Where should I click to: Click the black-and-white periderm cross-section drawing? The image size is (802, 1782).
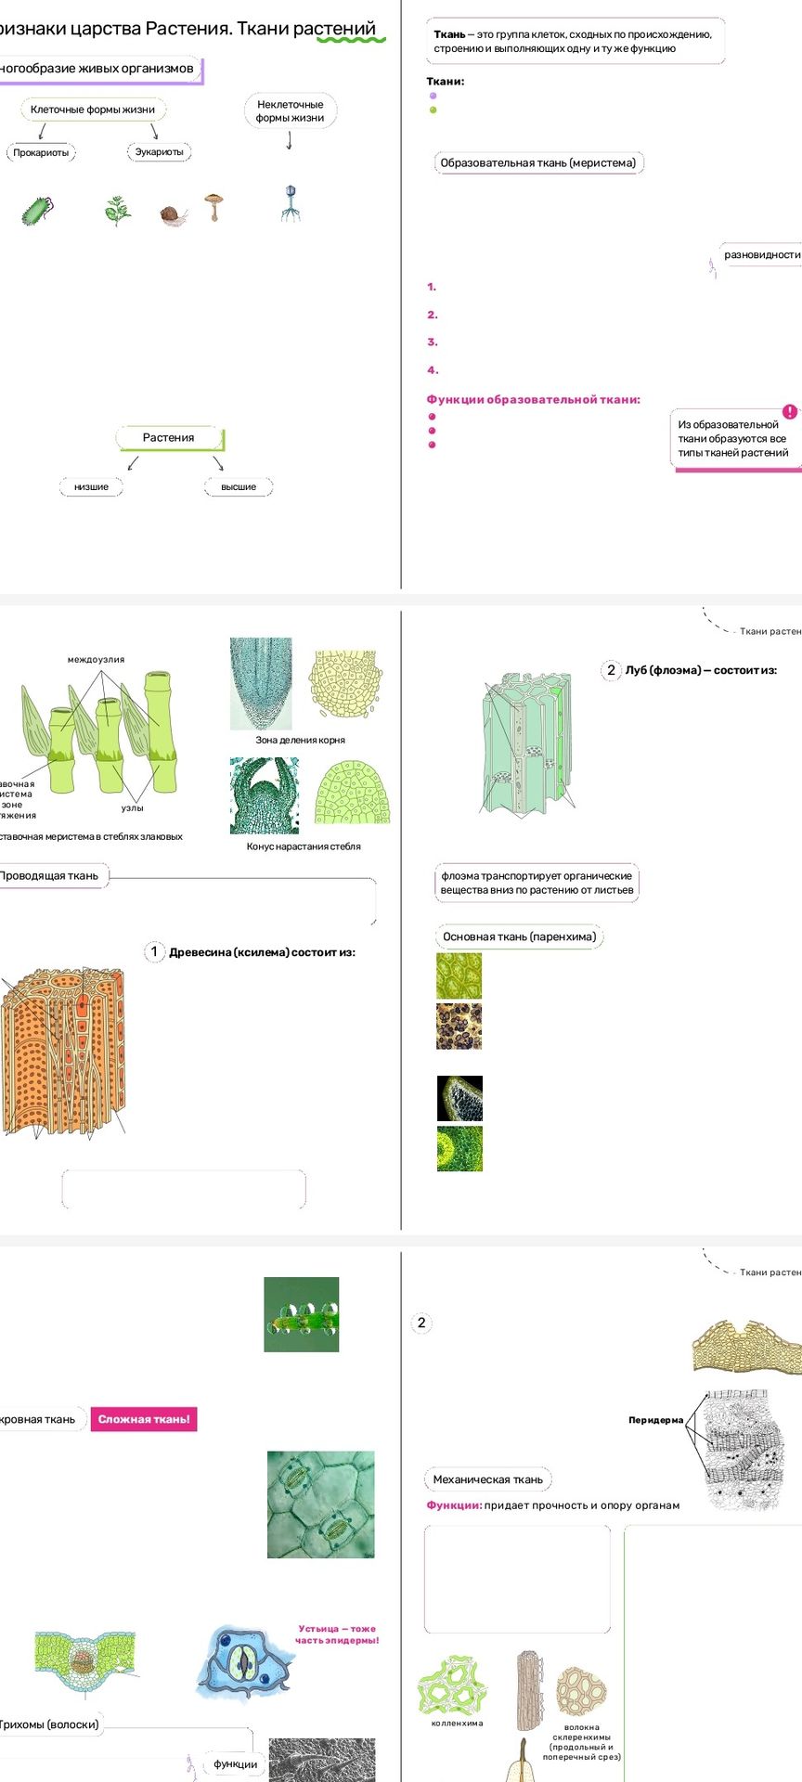745,1450
